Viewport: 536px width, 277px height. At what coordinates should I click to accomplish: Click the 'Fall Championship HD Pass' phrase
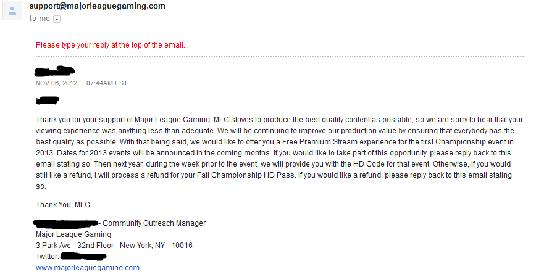pos(246,175)
